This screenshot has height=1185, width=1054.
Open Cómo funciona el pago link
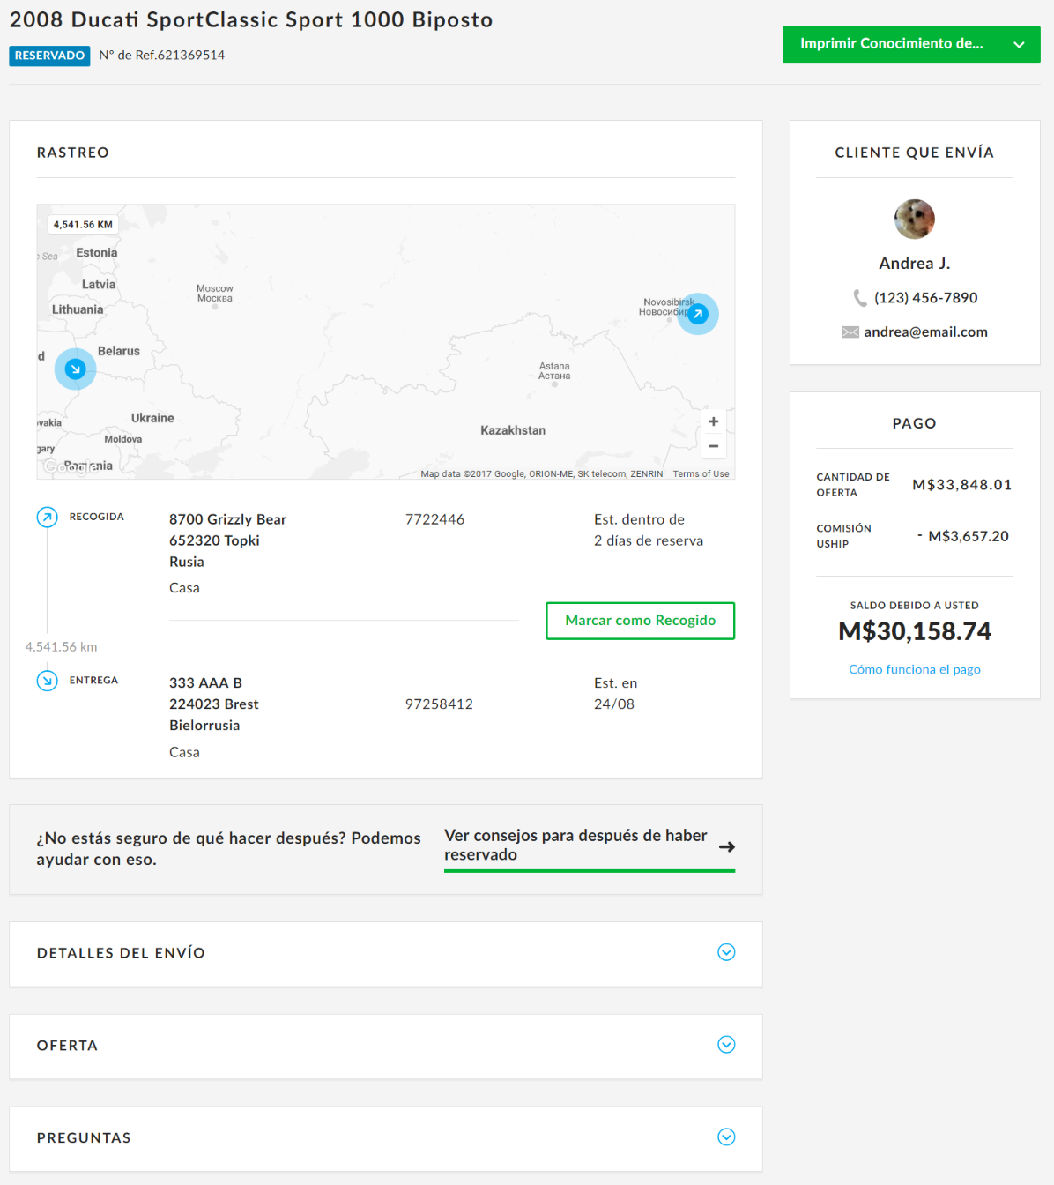[x=914, y=670]
